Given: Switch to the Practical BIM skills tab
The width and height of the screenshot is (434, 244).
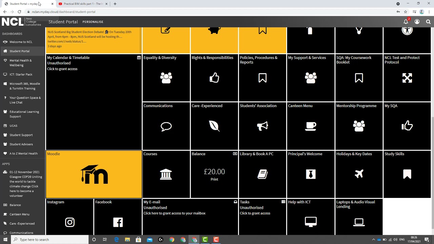Looking at the screenshot, I should 83,4.
